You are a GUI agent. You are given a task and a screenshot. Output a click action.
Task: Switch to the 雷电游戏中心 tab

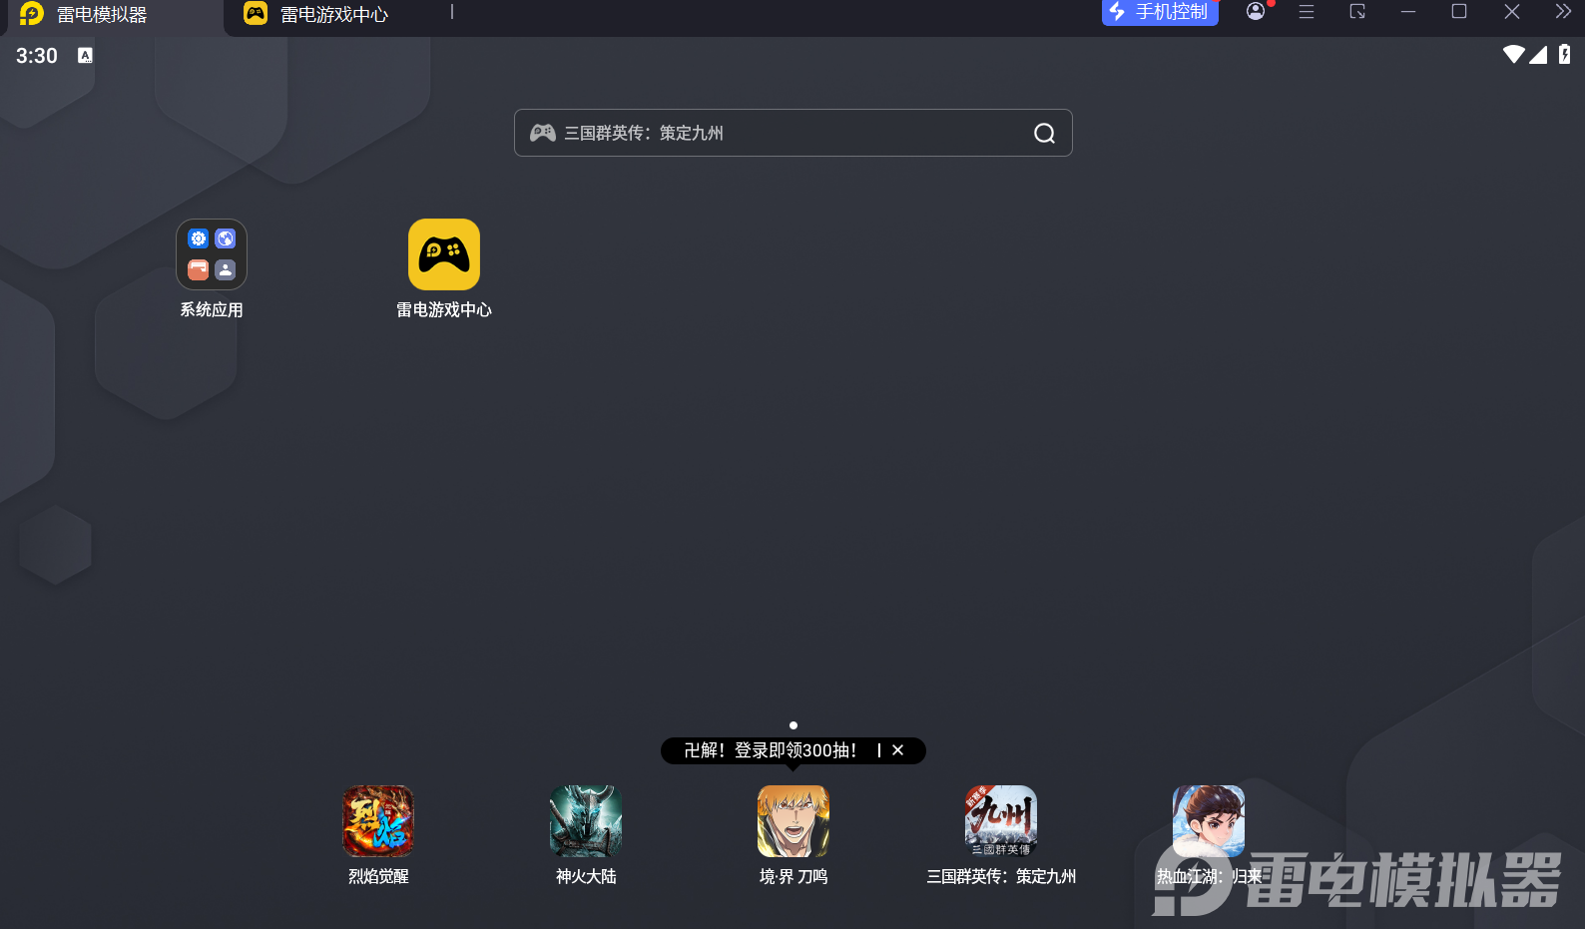click(333, 15)
